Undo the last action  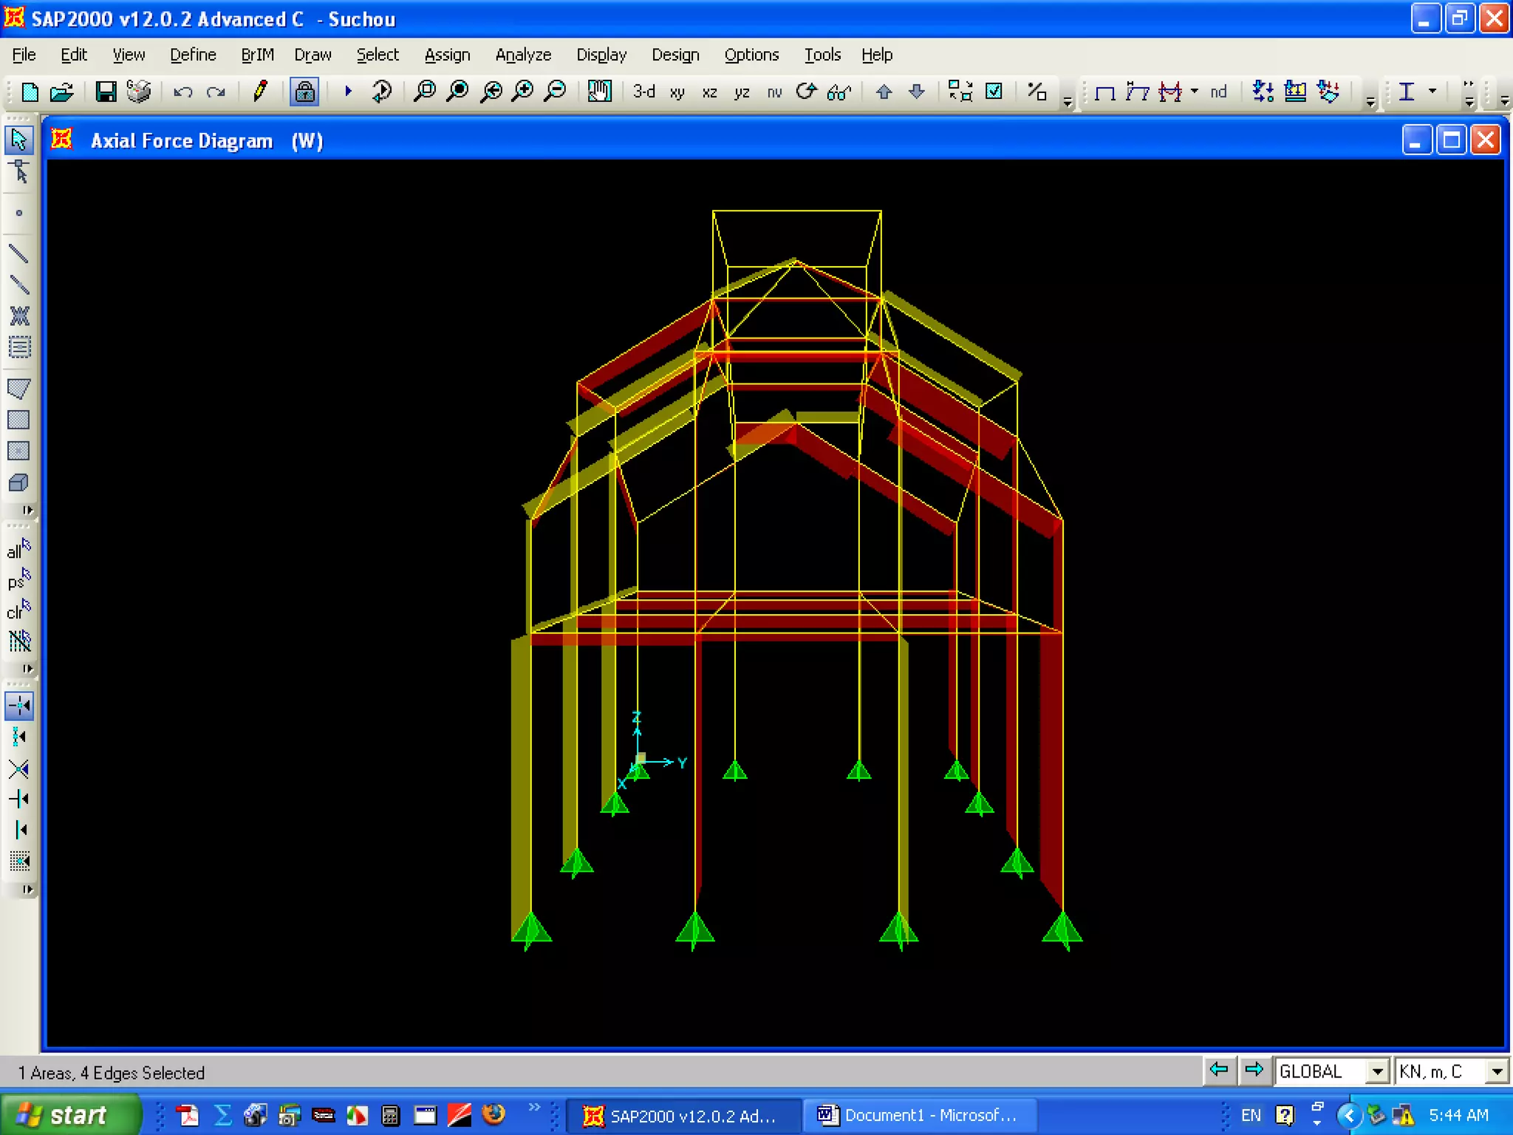click(182, 92)
